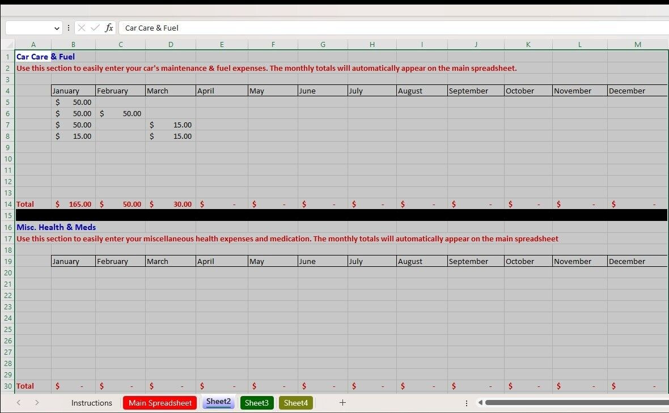Select column D header
This screenshot has height=413, width=669.
coord(171,44)
